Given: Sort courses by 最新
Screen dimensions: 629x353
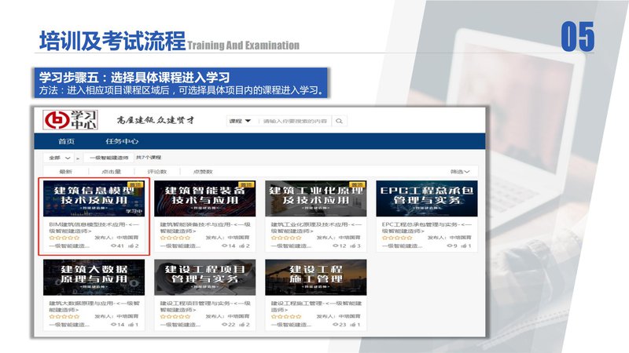Looking at the screenshot, I should pyautogui.click(x=65, y=172).
